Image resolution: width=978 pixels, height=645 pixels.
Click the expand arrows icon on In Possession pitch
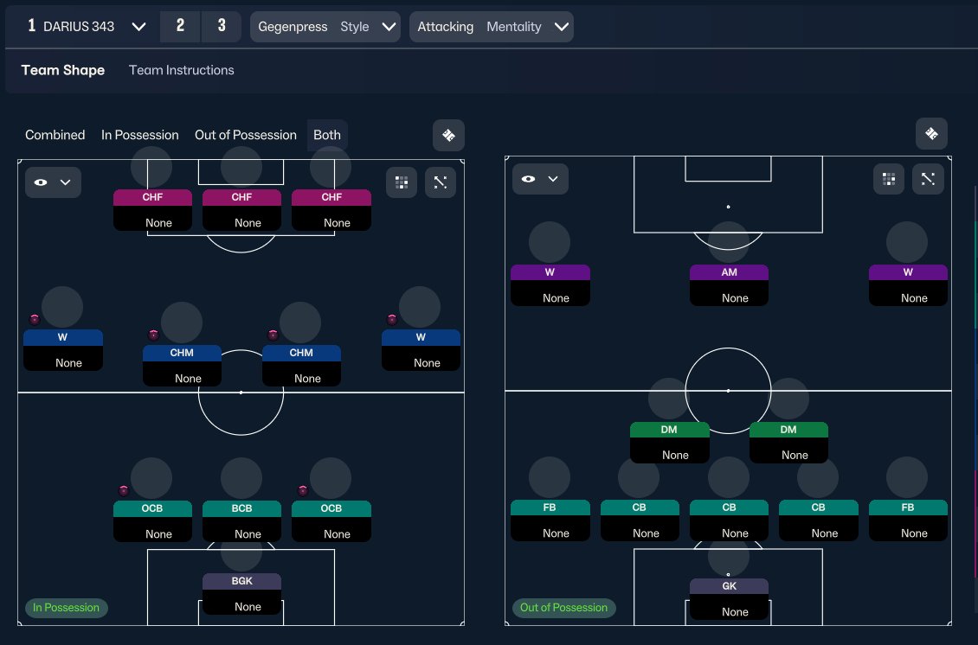coord(441,182)
